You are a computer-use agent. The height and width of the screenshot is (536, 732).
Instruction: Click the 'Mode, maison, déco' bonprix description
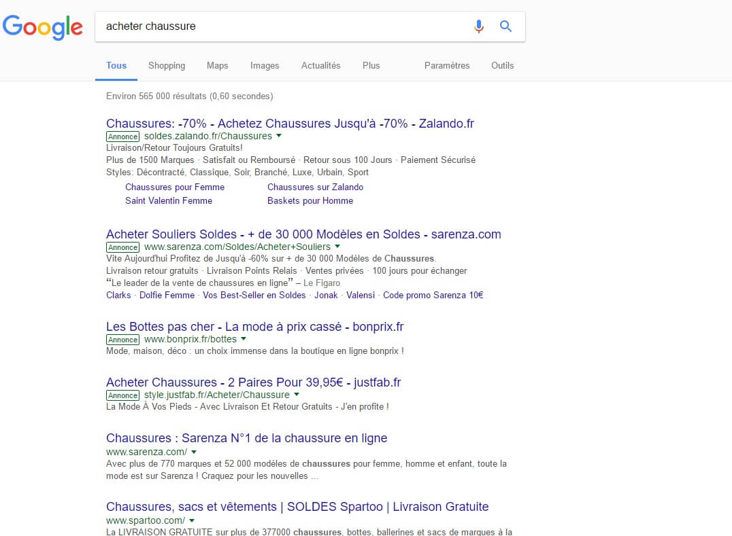click(255, 351)
